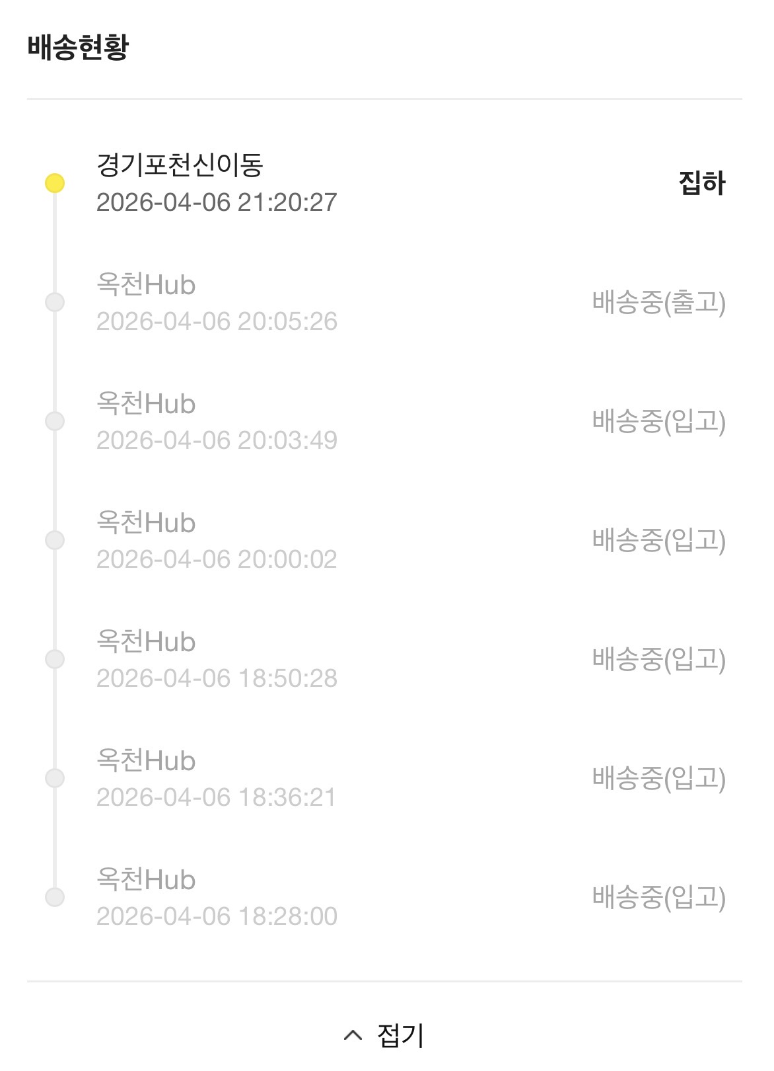Select the 옥천Hub entry at 18:50:28
This screenshot has width=774, height=1071.
pos(146,642)
